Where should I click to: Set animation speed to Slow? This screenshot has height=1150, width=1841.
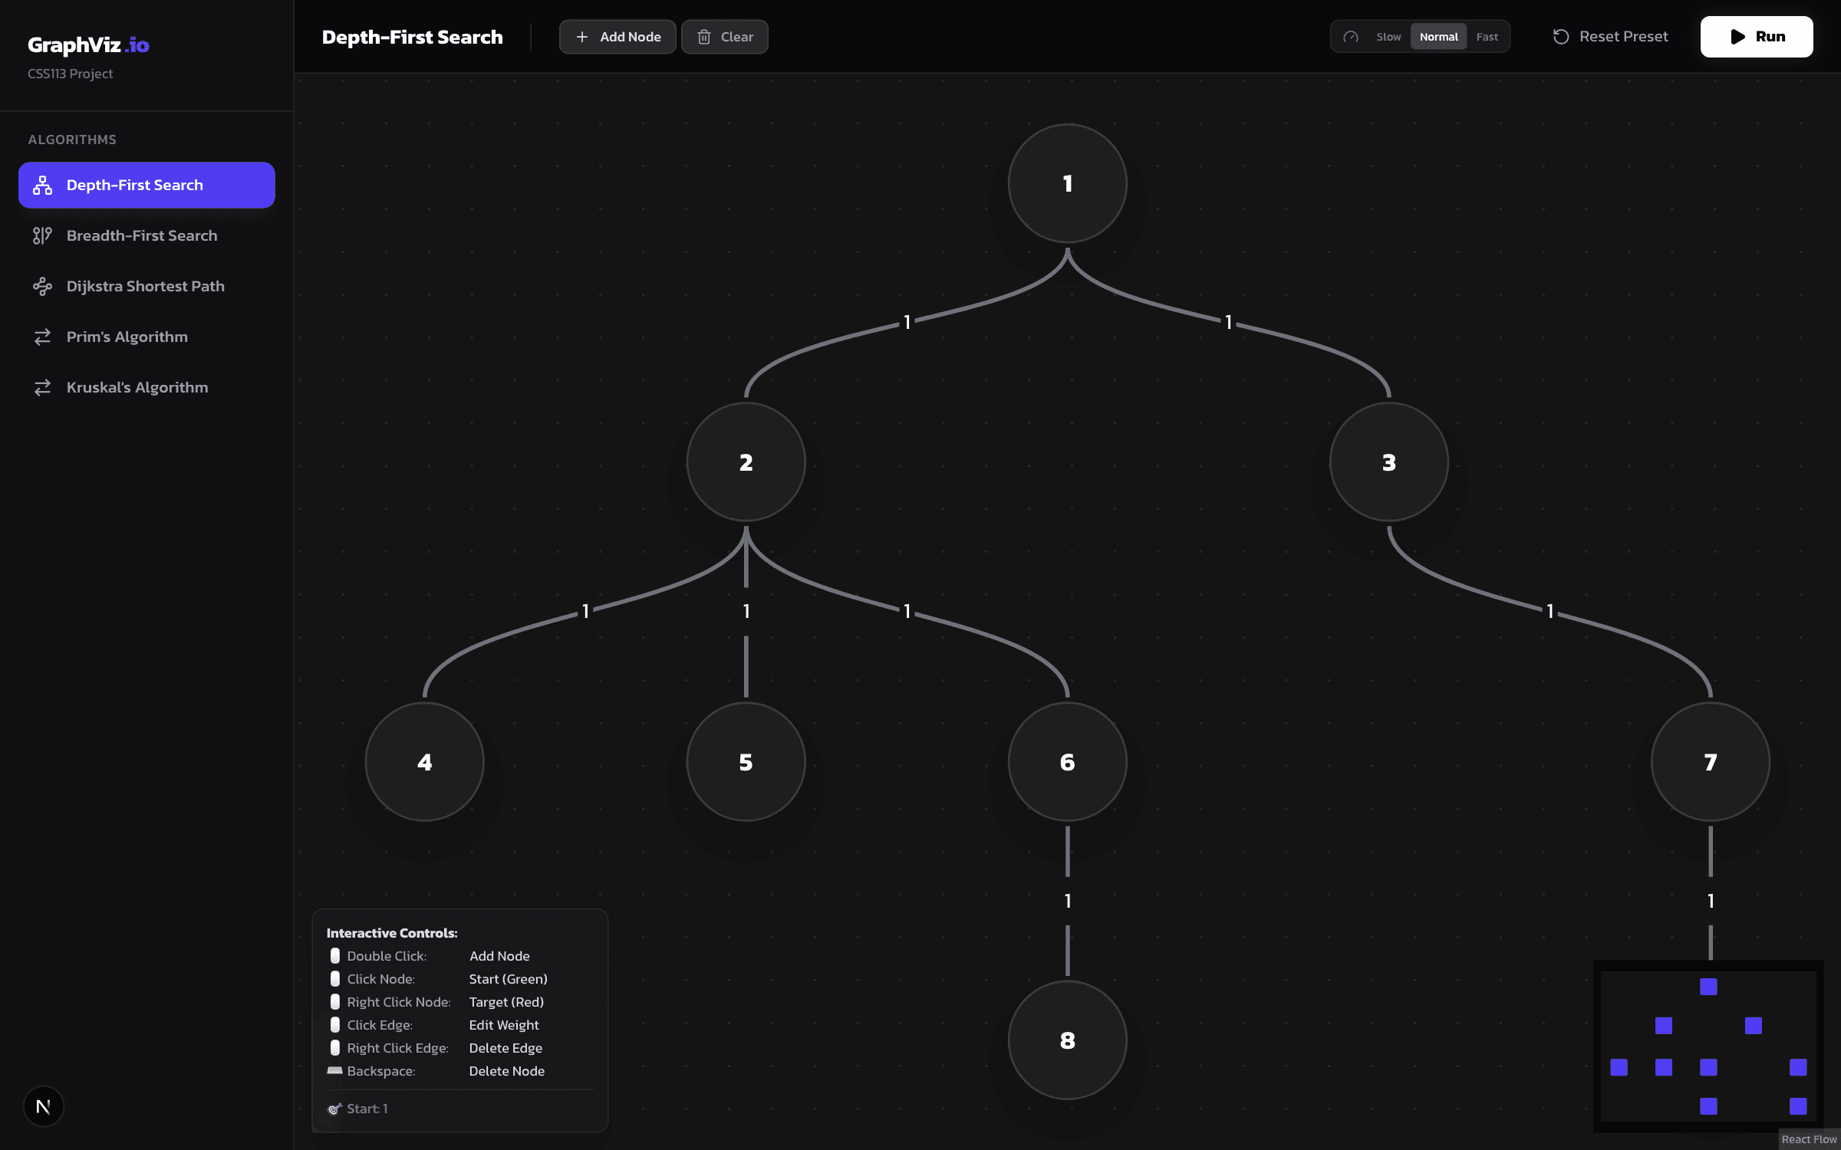pos(1388,36)
